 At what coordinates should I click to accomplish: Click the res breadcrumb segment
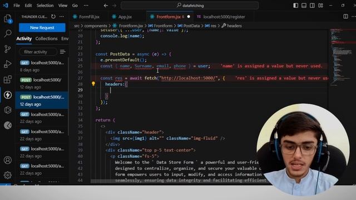(x=211, y=26)
